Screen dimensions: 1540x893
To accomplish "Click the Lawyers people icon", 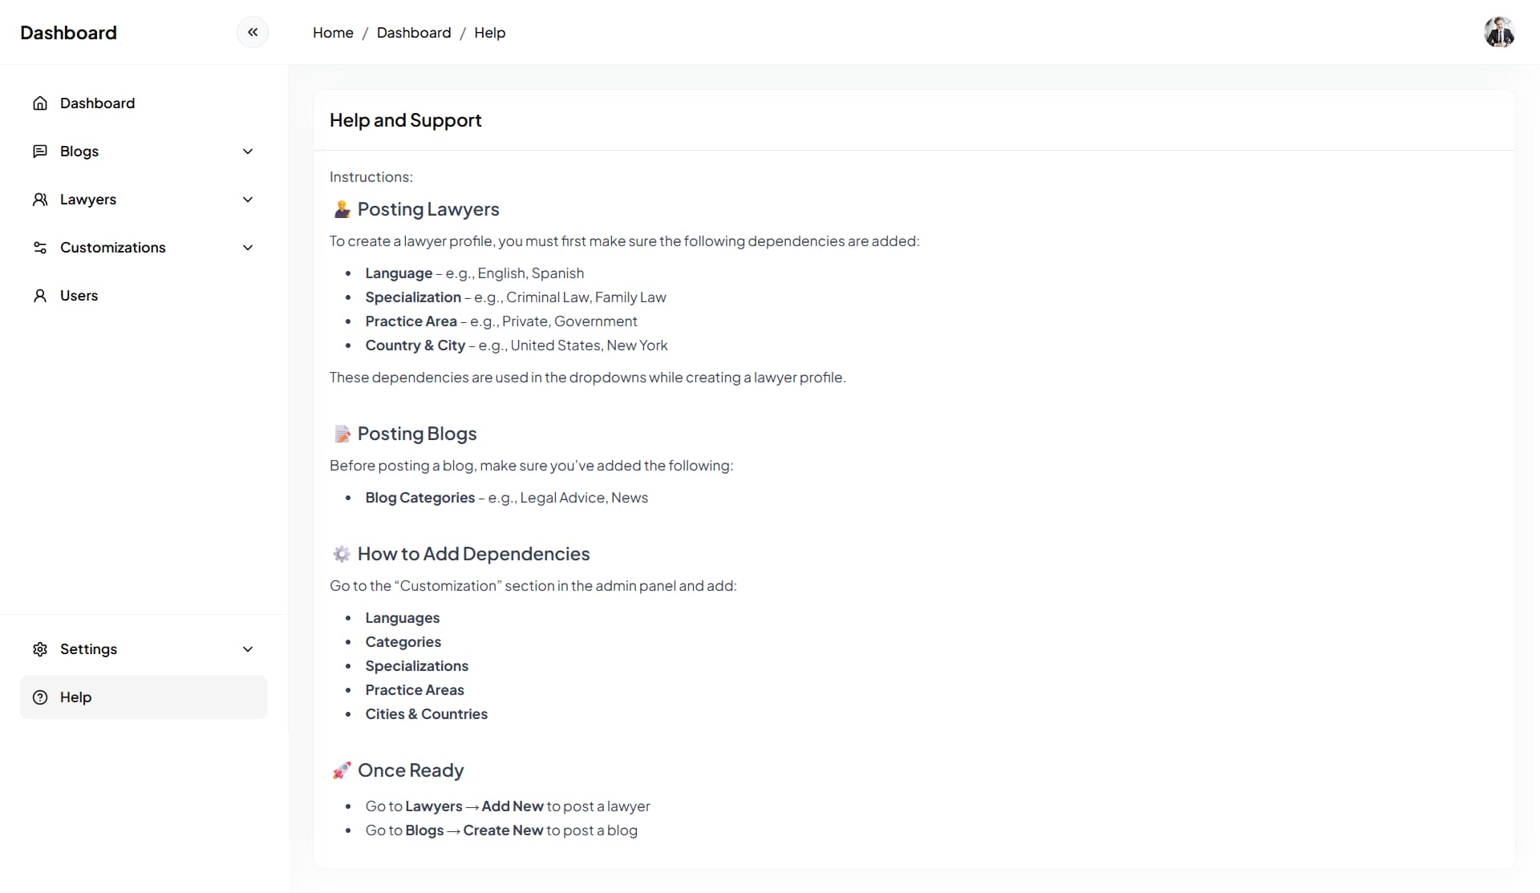I will pyautogui.click(x=40, y=200).
